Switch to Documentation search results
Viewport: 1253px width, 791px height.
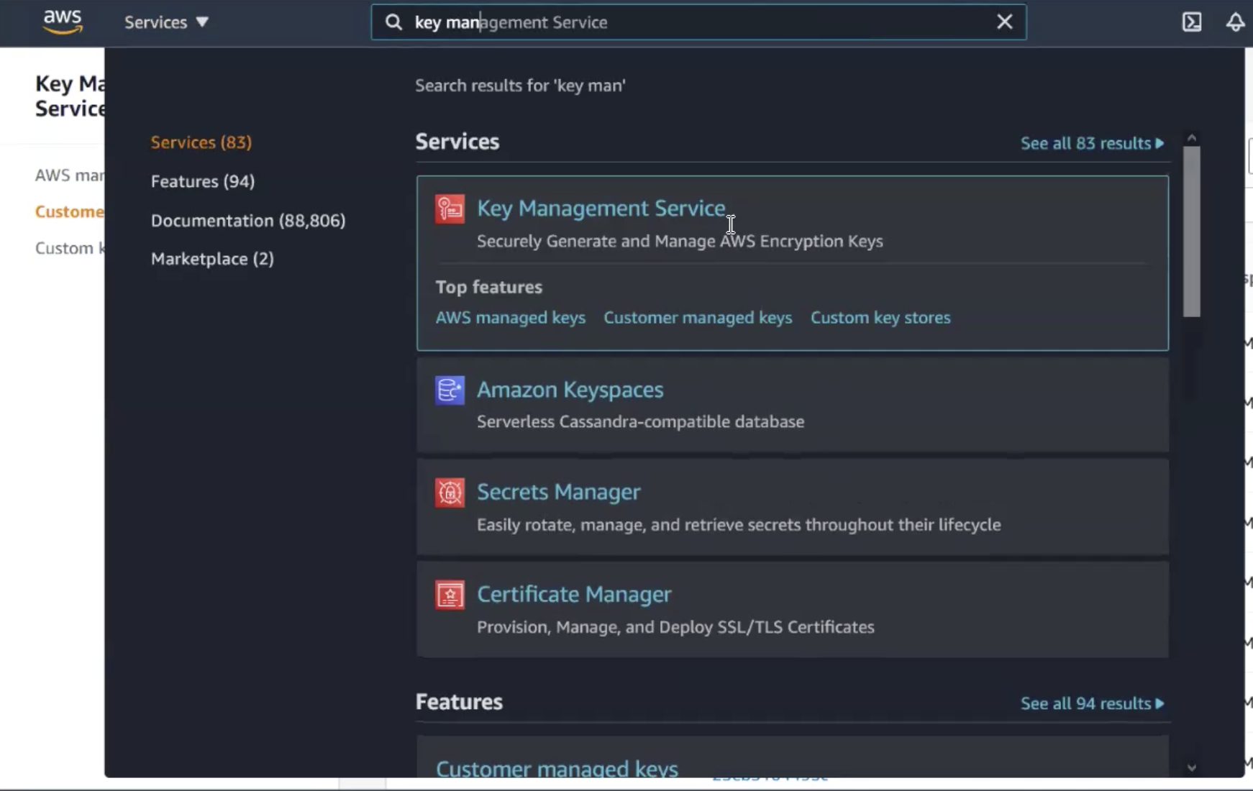pos(247,221)
